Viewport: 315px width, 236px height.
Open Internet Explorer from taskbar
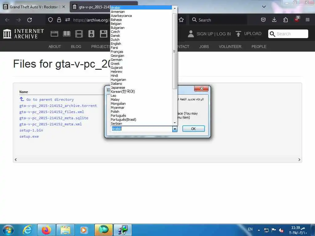27,230
